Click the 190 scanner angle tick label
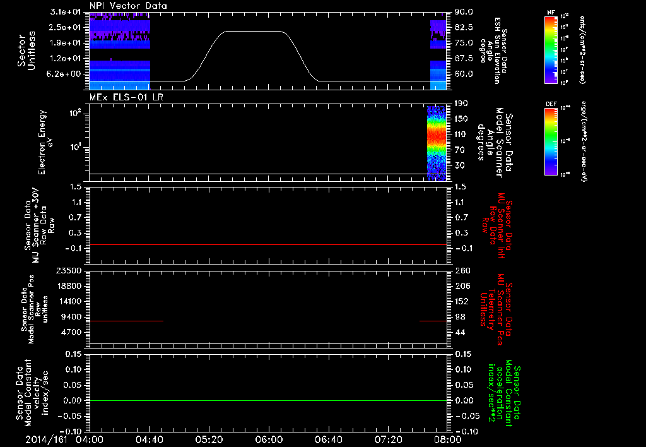The height and width of the screenshot is (447, 646). click(461, 104)
